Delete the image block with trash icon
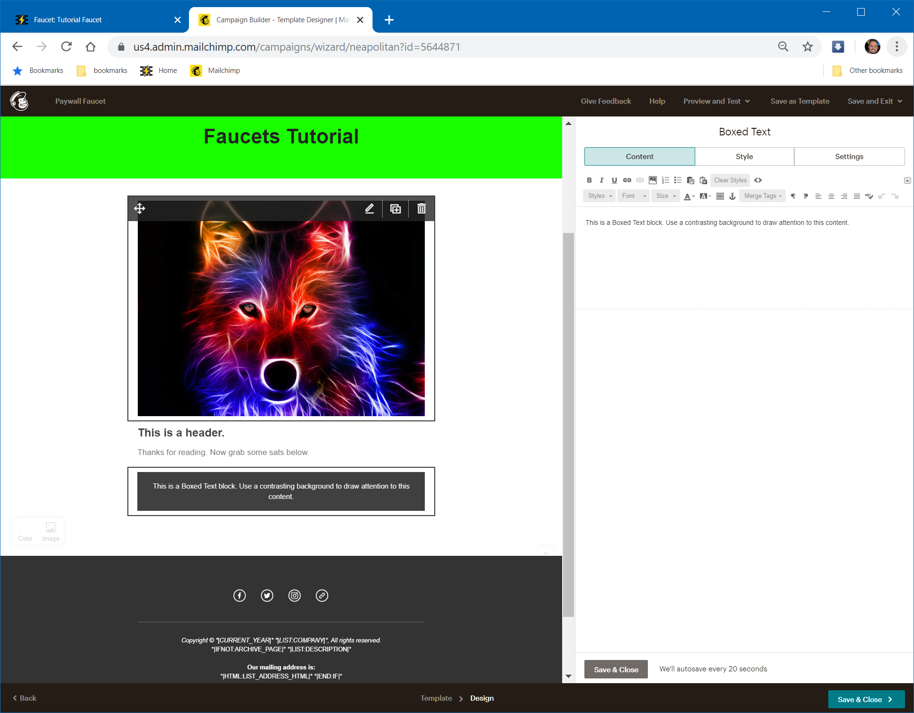Viewport: 914px width, 713px height. tap(421, 209)
